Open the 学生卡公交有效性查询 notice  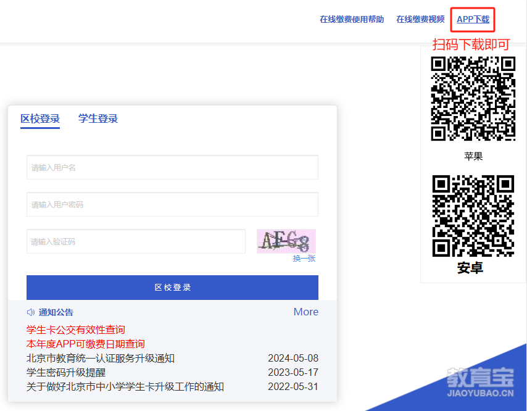click(76, 330)
